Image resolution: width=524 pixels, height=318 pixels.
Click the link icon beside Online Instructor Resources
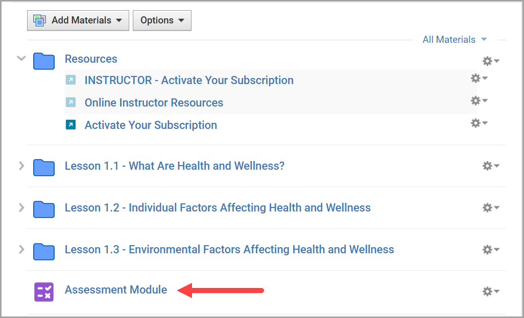(x=70, y=102)
